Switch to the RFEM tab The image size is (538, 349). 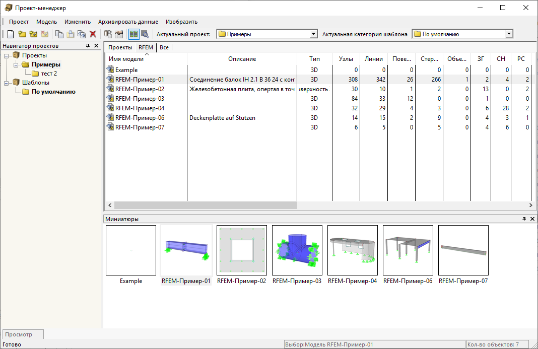(x=146, y=47)
